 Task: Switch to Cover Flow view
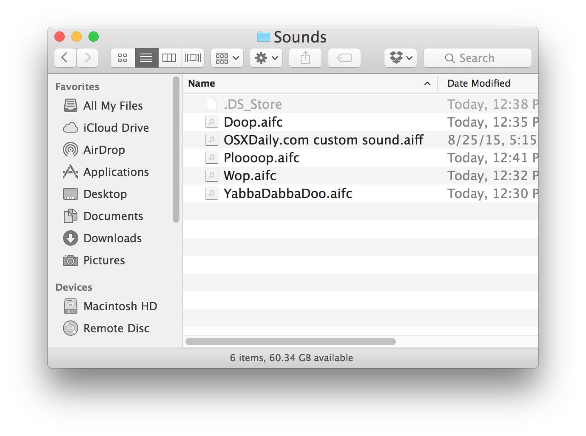193,58
